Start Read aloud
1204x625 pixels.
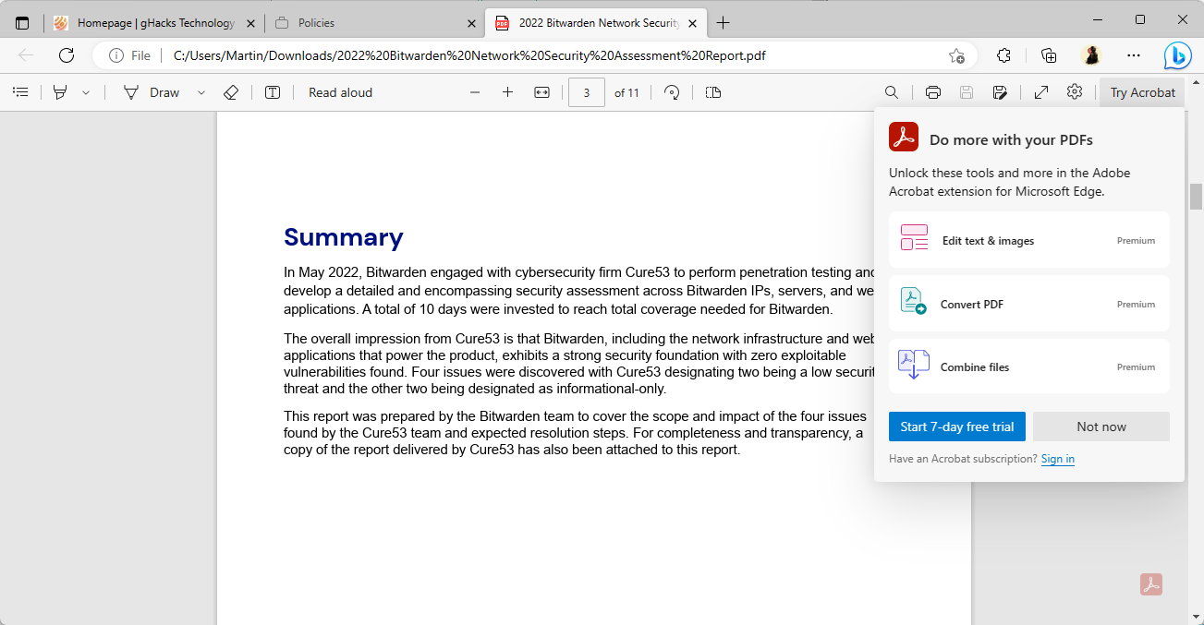coord(340,92)
